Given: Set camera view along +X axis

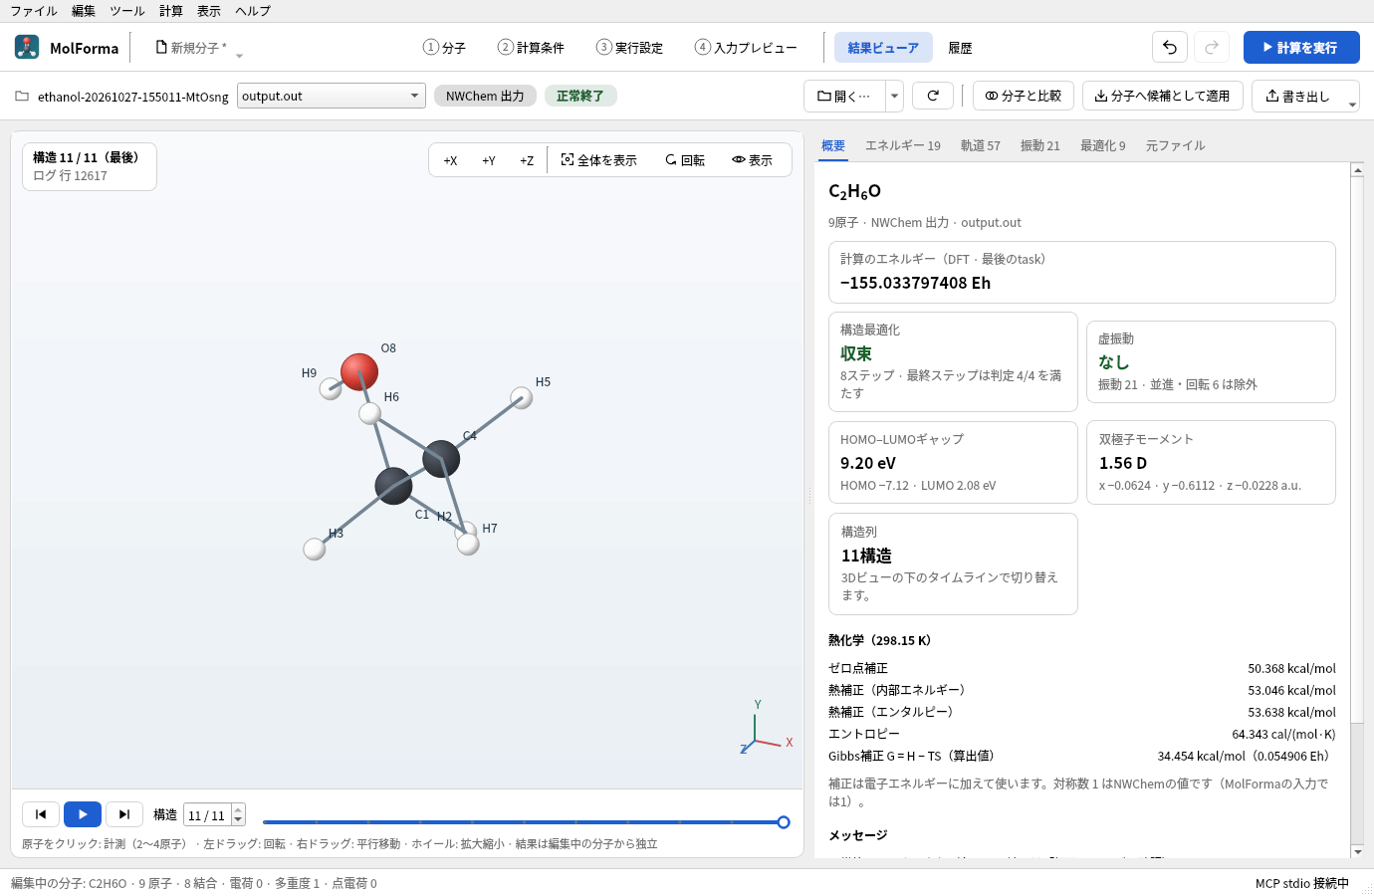Looking at the screenshot, I should click(x=450, y=160).
